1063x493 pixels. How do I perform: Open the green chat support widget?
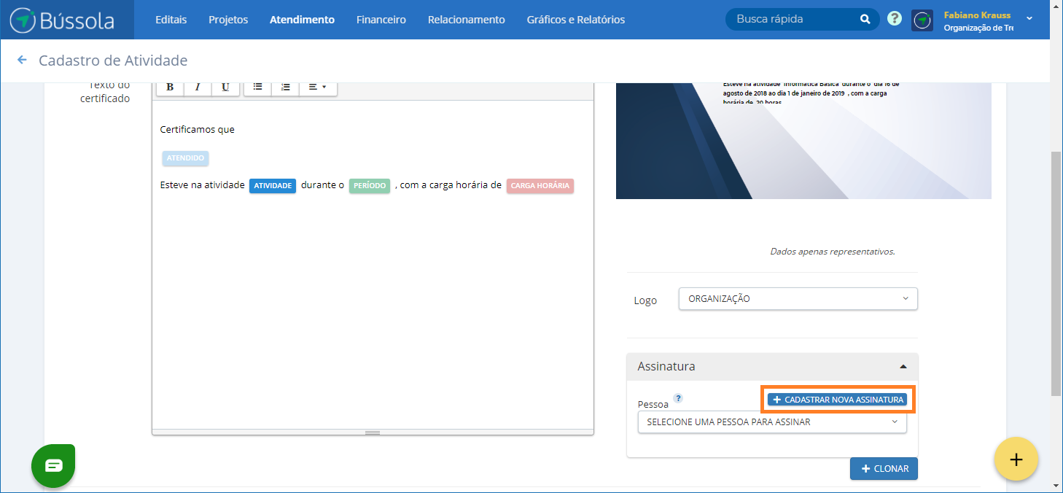(53, 465)
